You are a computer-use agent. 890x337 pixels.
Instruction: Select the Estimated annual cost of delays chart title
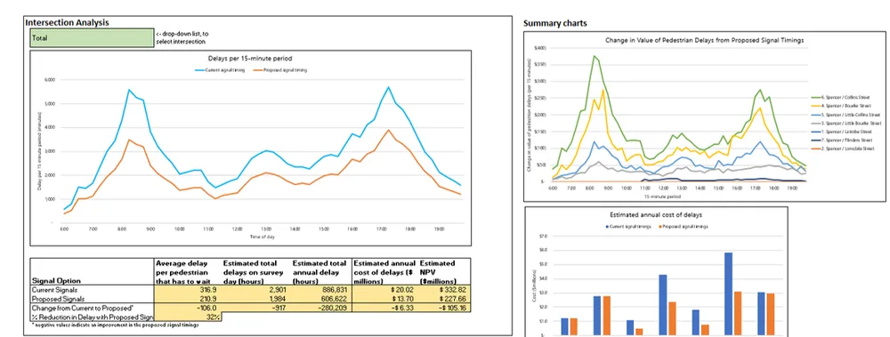[655, 215]
